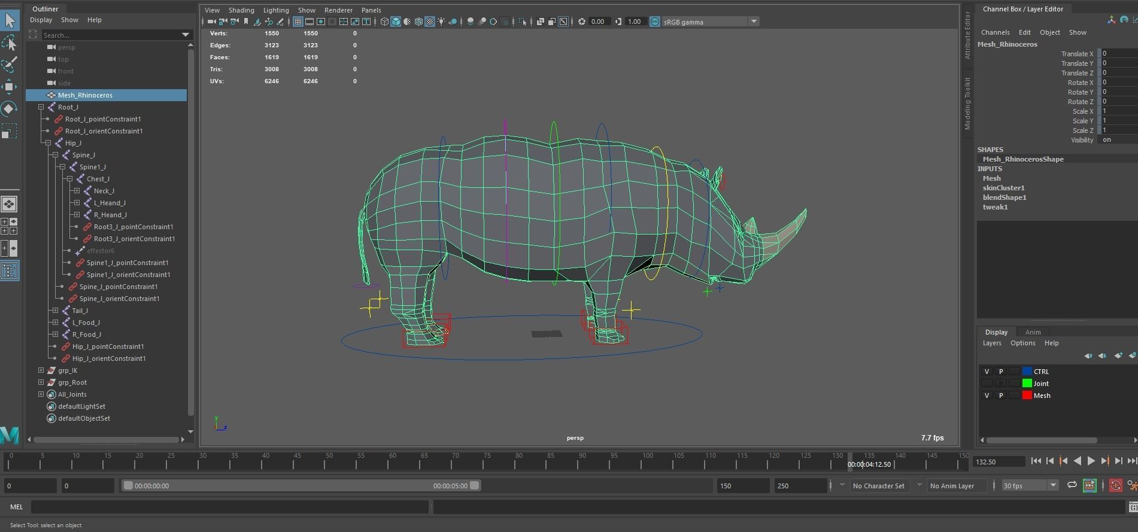Move selected layer down icon

(x=1103, y=355)
